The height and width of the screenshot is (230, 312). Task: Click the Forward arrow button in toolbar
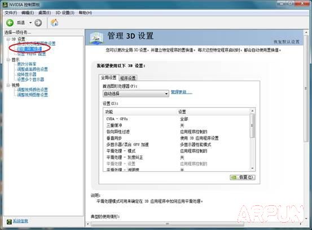[38, 23]
